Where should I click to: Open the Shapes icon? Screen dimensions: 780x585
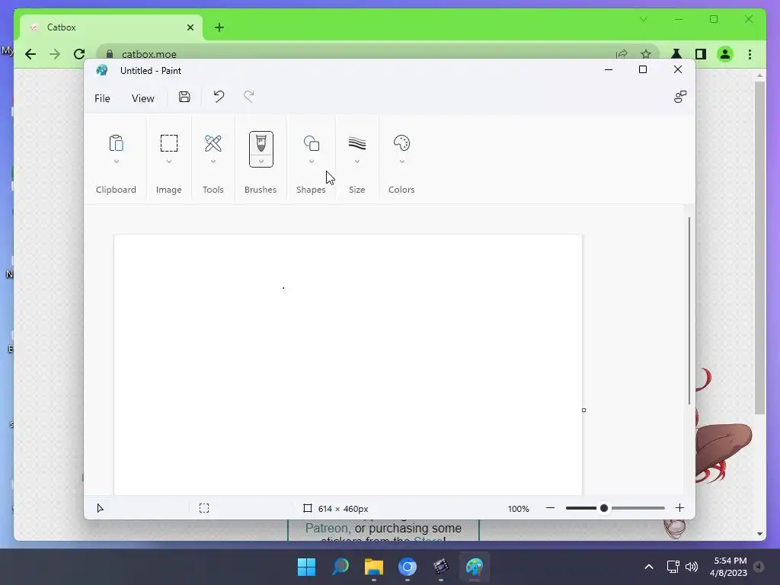(x=312, y=143)
